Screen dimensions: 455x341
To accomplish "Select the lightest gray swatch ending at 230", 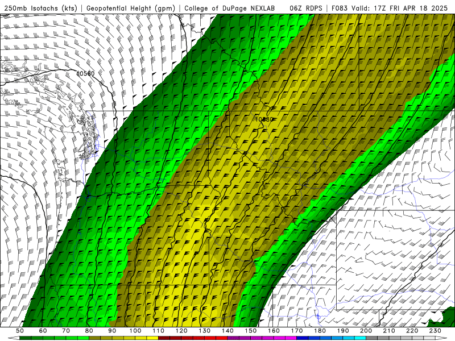I will coord(429,338).
